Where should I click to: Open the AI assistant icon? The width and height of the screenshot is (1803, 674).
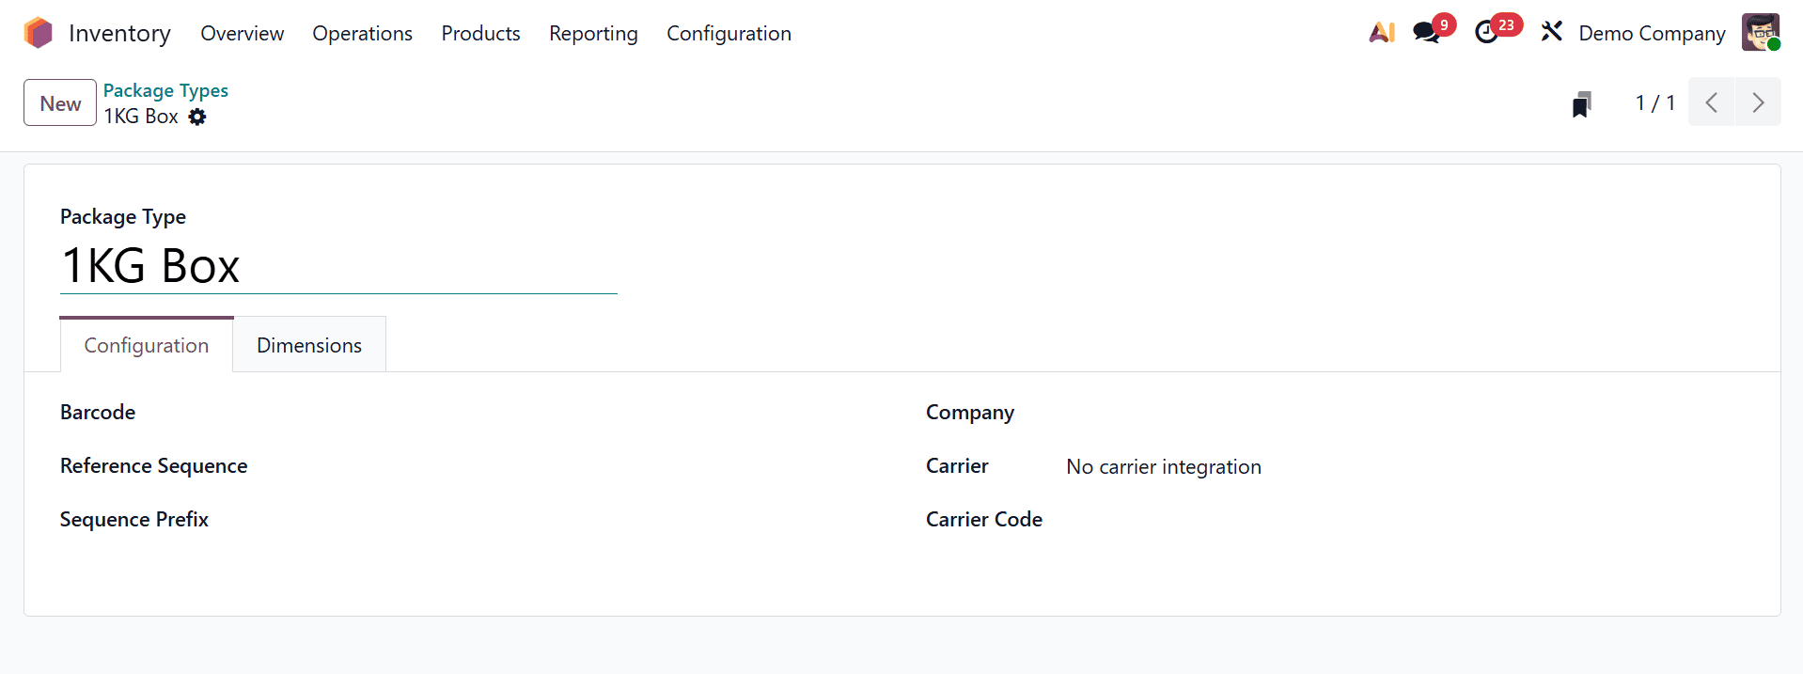pos(1381,33)
